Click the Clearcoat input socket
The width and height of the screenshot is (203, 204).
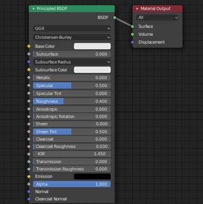tap(29, 139)
